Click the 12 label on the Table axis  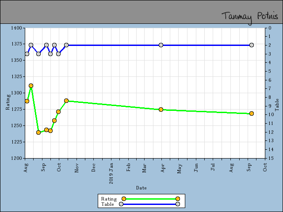271,132
